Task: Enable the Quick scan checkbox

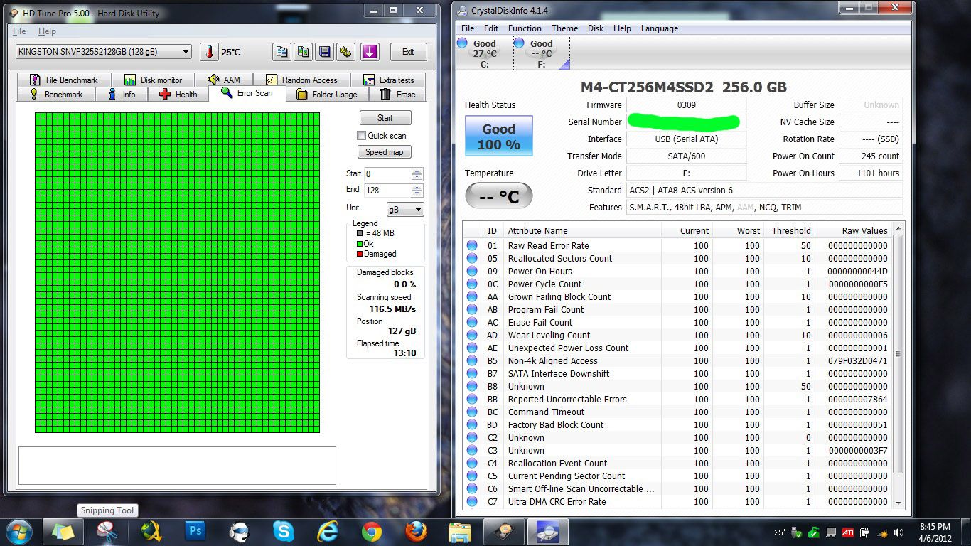Action: 362,136
